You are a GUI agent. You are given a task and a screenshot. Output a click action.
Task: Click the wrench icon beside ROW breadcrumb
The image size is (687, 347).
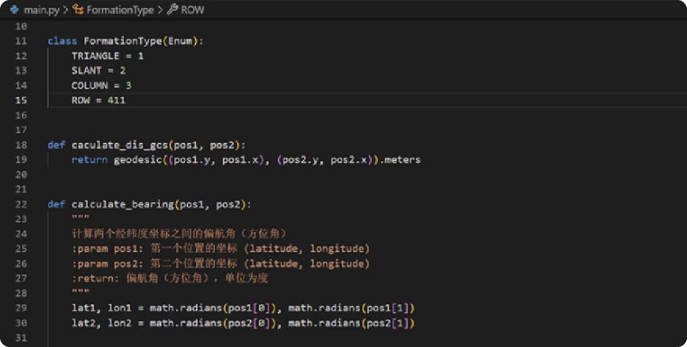[x=172, y=10]
